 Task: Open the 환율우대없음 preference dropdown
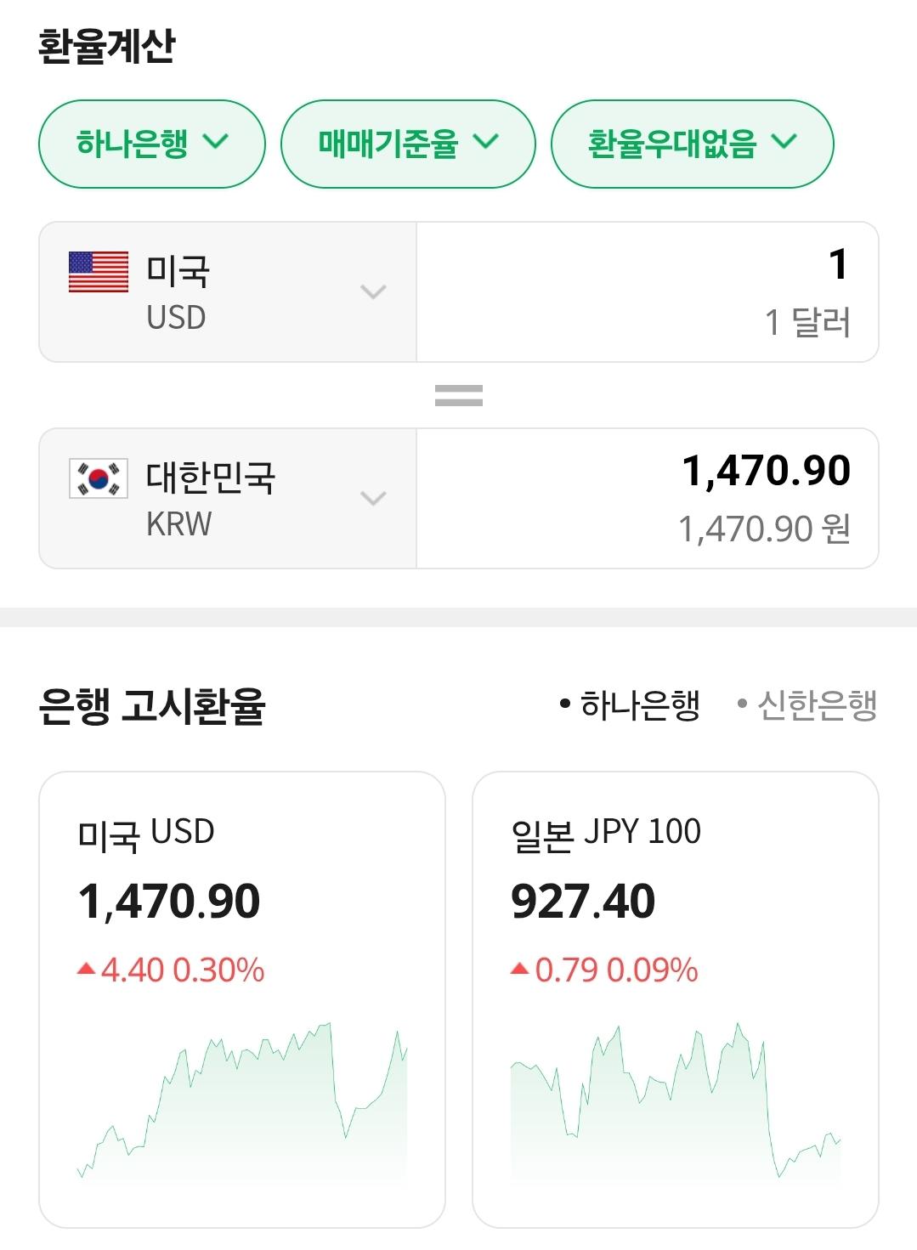tap(691, 143)
